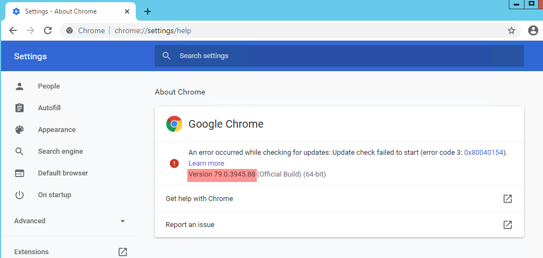This screenshot has height=258, width=543.
Task: Click the Default browser window icon
Action: 20,173
